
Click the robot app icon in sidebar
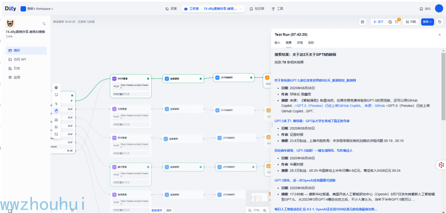[10, 24]
